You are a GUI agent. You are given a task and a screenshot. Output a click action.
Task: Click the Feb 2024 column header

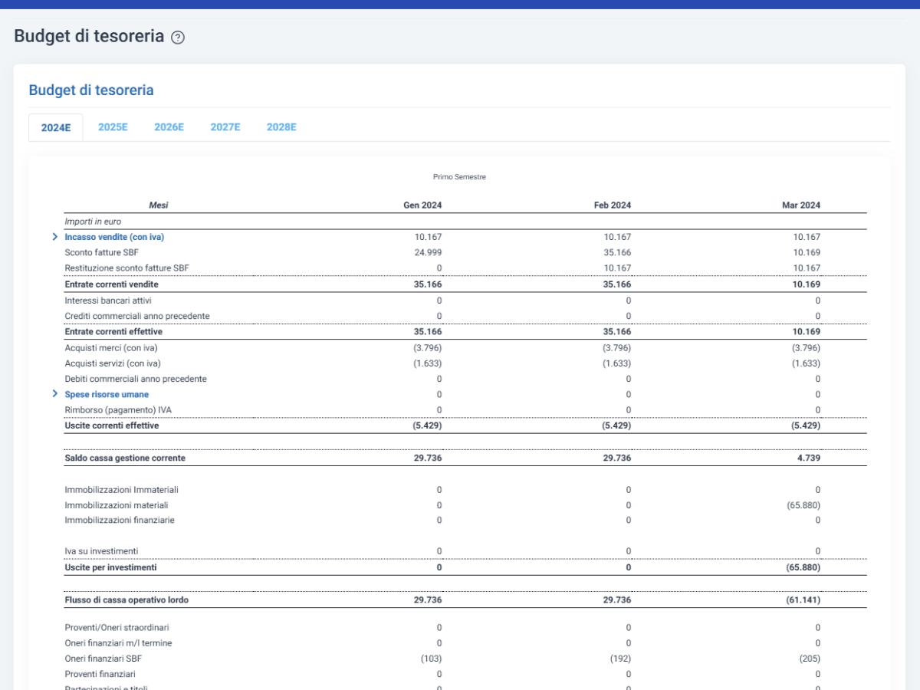[x=613, y=205]
